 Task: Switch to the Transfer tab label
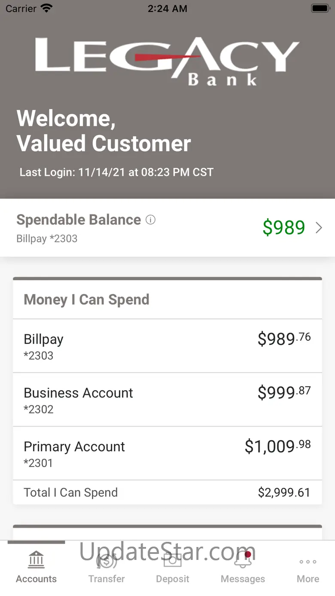pyautogui.click(x=107, y=579)
